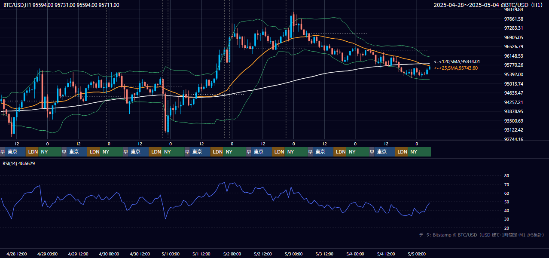Click price axis label 95770.26

point(513,65)
